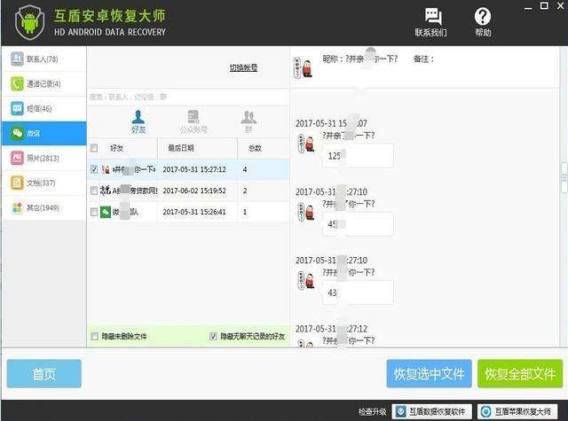Switch to the 公众帐号 official accounts tab
Image resolution: width=568 pixels, height=421 pixels.
193,122
